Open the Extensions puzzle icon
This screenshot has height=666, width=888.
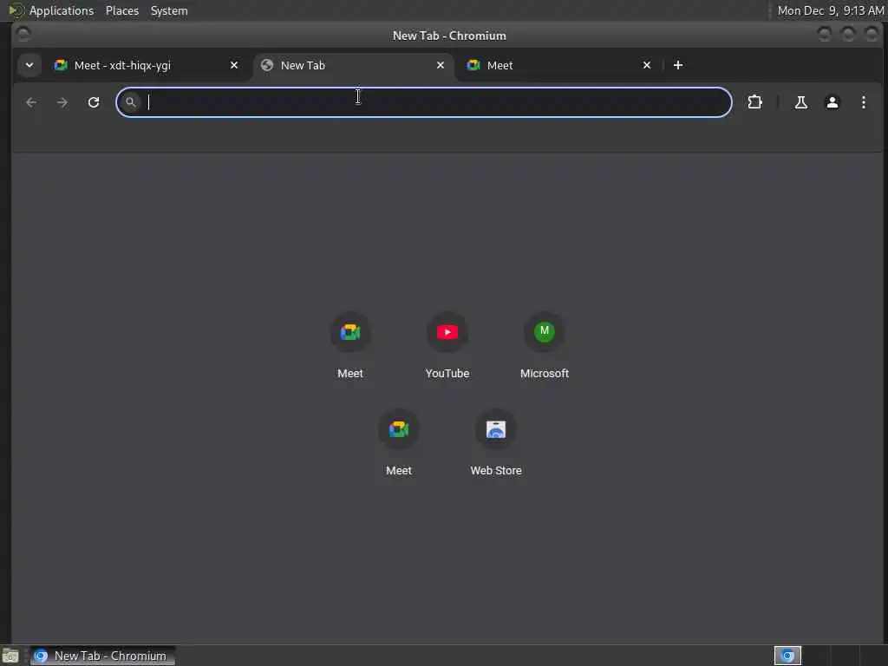pyautogui.click(x=755, y=102)
